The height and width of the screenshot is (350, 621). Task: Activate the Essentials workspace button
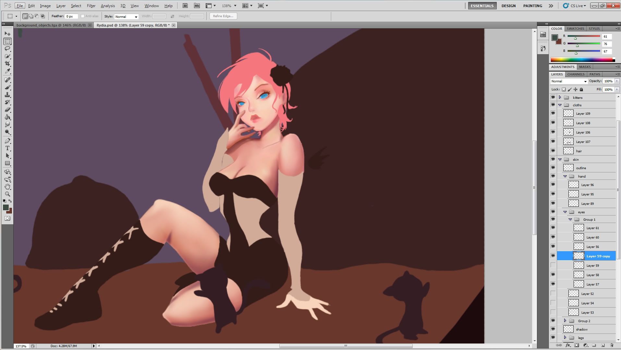click(482, 6)
